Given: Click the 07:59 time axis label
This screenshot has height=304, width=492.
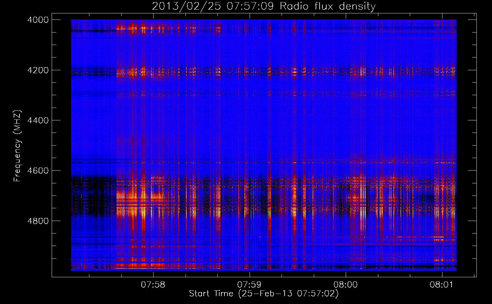Looking at the screenshot, I should 249,285.
